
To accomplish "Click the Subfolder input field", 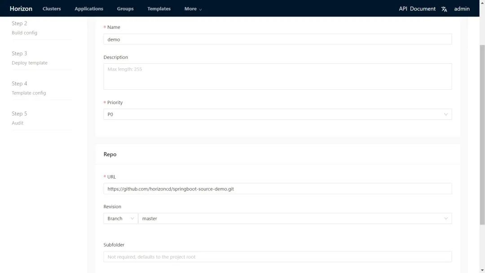I will coord(277,257).
